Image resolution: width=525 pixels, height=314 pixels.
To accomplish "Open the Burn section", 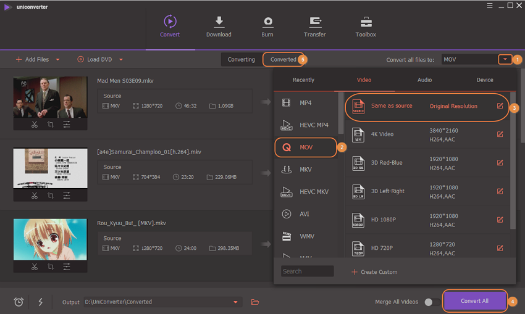I will [267, 26].
